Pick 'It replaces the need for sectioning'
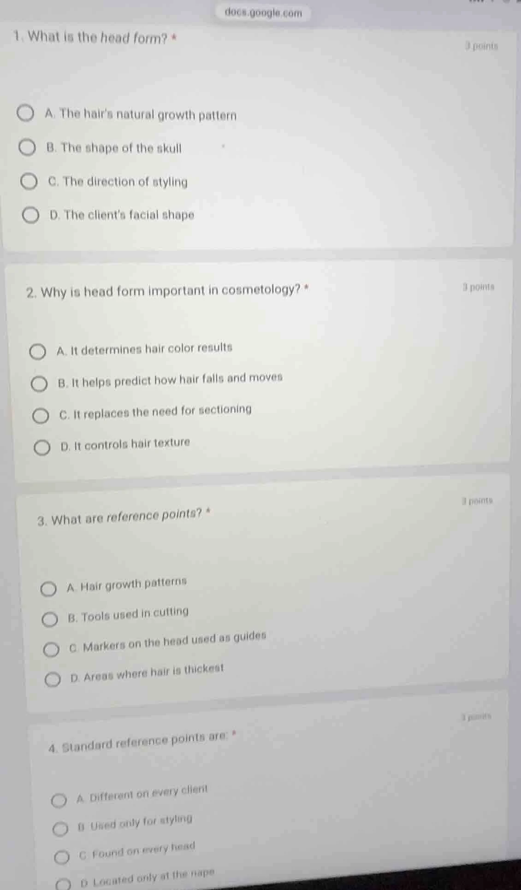 [41, 416]
